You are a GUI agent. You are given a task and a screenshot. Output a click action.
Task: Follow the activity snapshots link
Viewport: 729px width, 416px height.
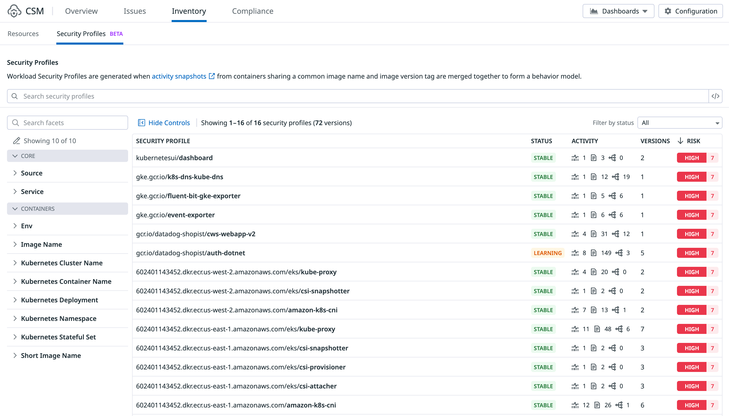pos(179,76)
